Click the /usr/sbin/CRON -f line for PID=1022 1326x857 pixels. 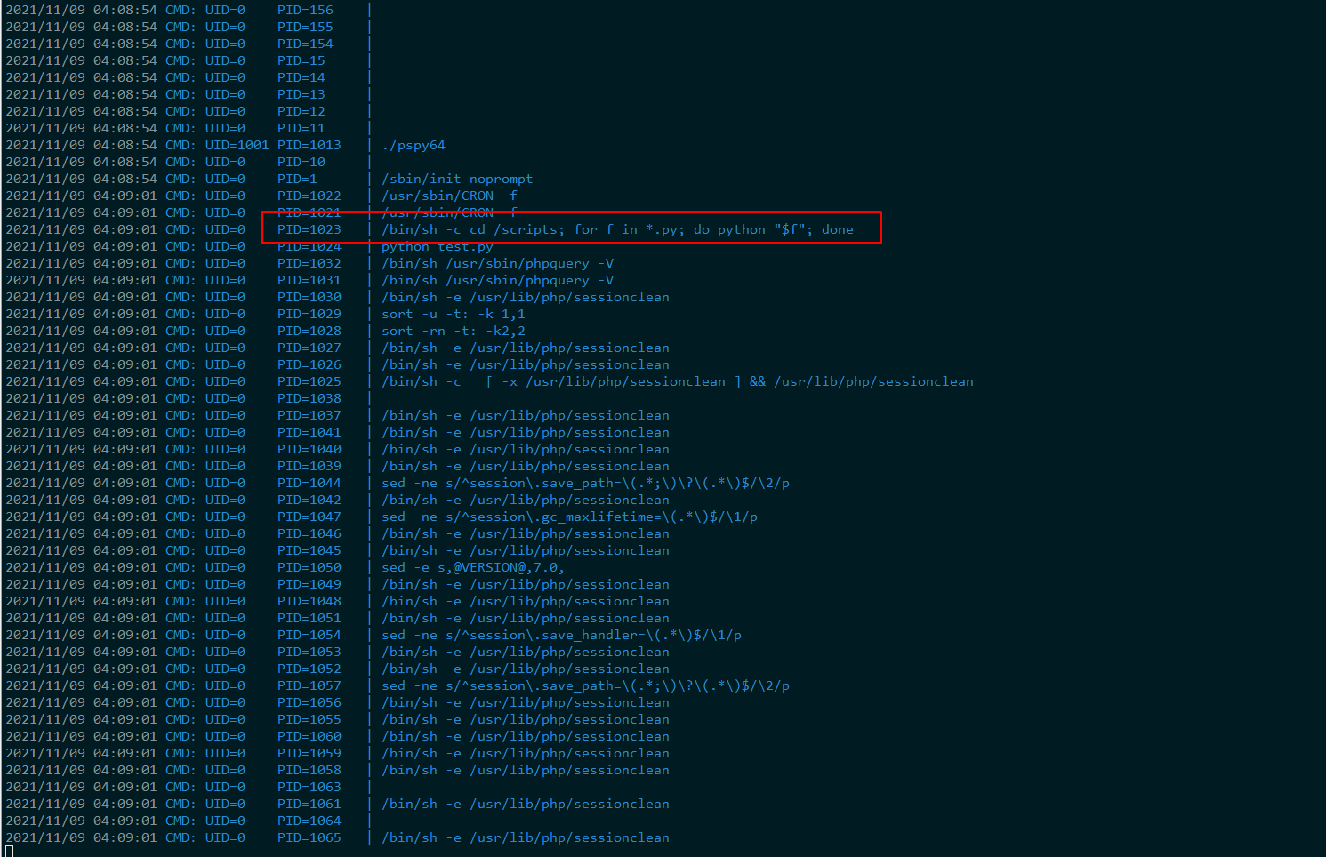pos(449,196)
